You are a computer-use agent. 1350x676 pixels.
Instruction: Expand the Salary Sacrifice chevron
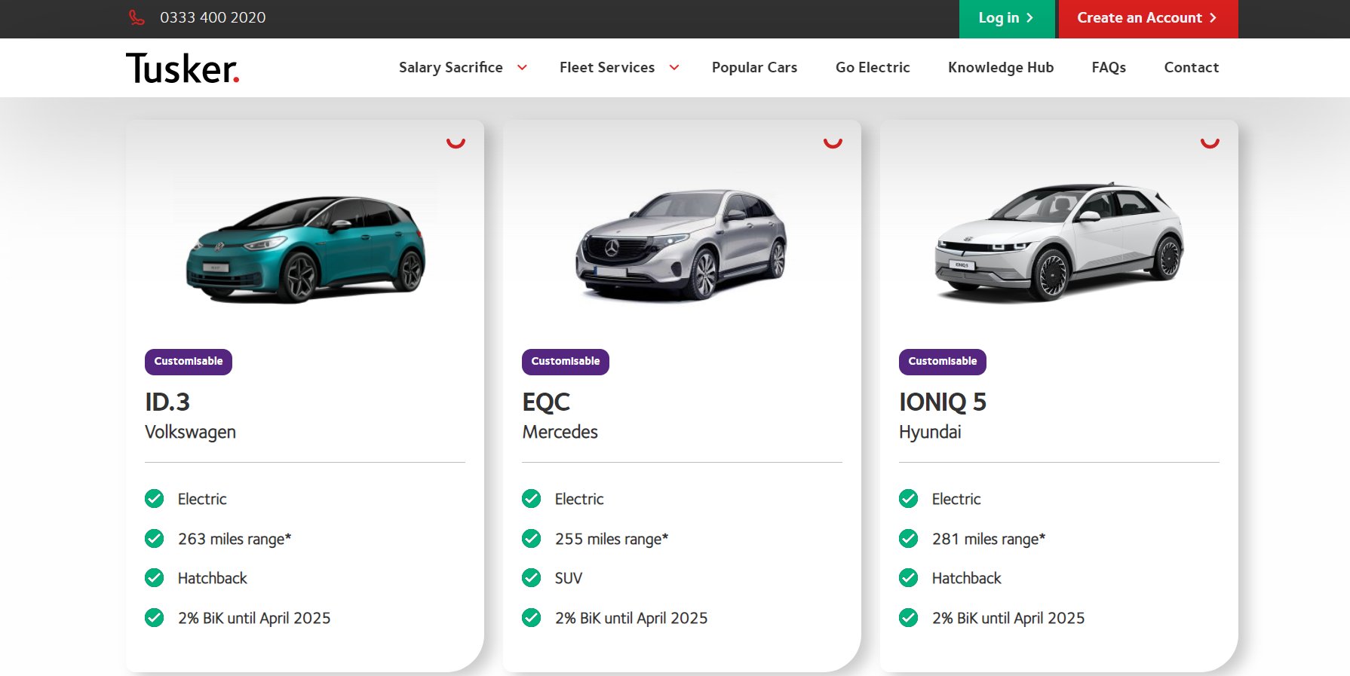522,68
